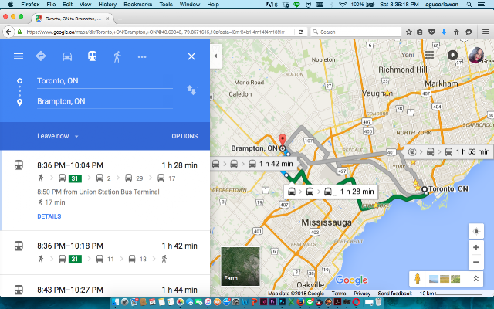
Task: Open the Tools menu
Action: tap(166, 5)
